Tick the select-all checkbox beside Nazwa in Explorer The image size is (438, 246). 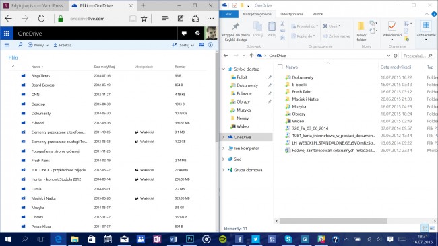[x=280, y=67]
